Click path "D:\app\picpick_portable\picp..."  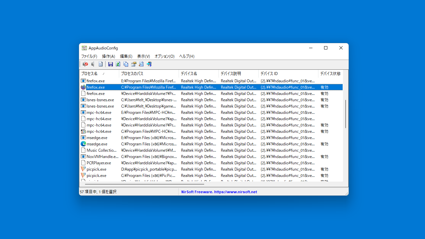(x=149, y=169)
